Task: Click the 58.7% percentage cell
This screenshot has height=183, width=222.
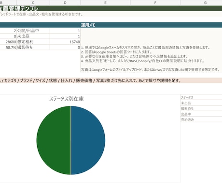Action: [8, 47]
